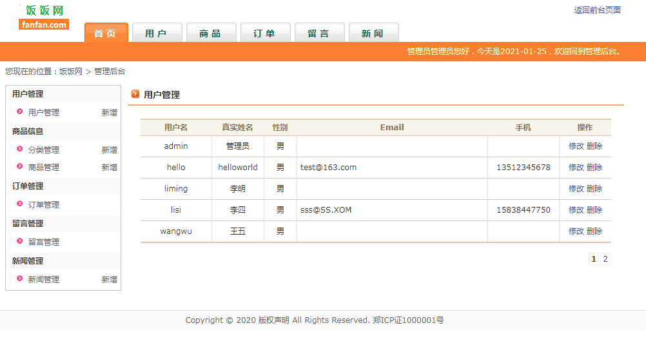Click 删除 for user lisi
Viewport: 646px width, 341px height.
coord(594,210)
